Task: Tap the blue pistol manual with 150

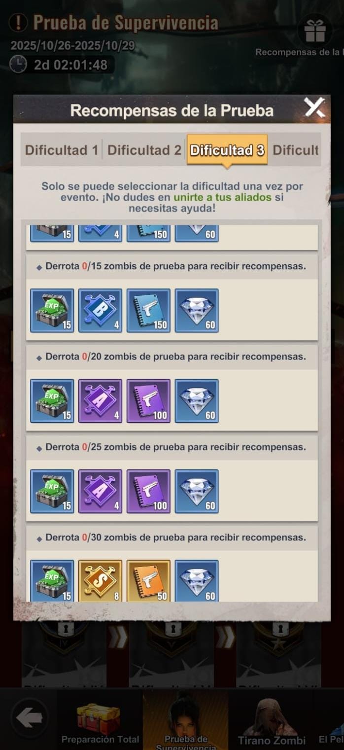Action: coord(148,311)
